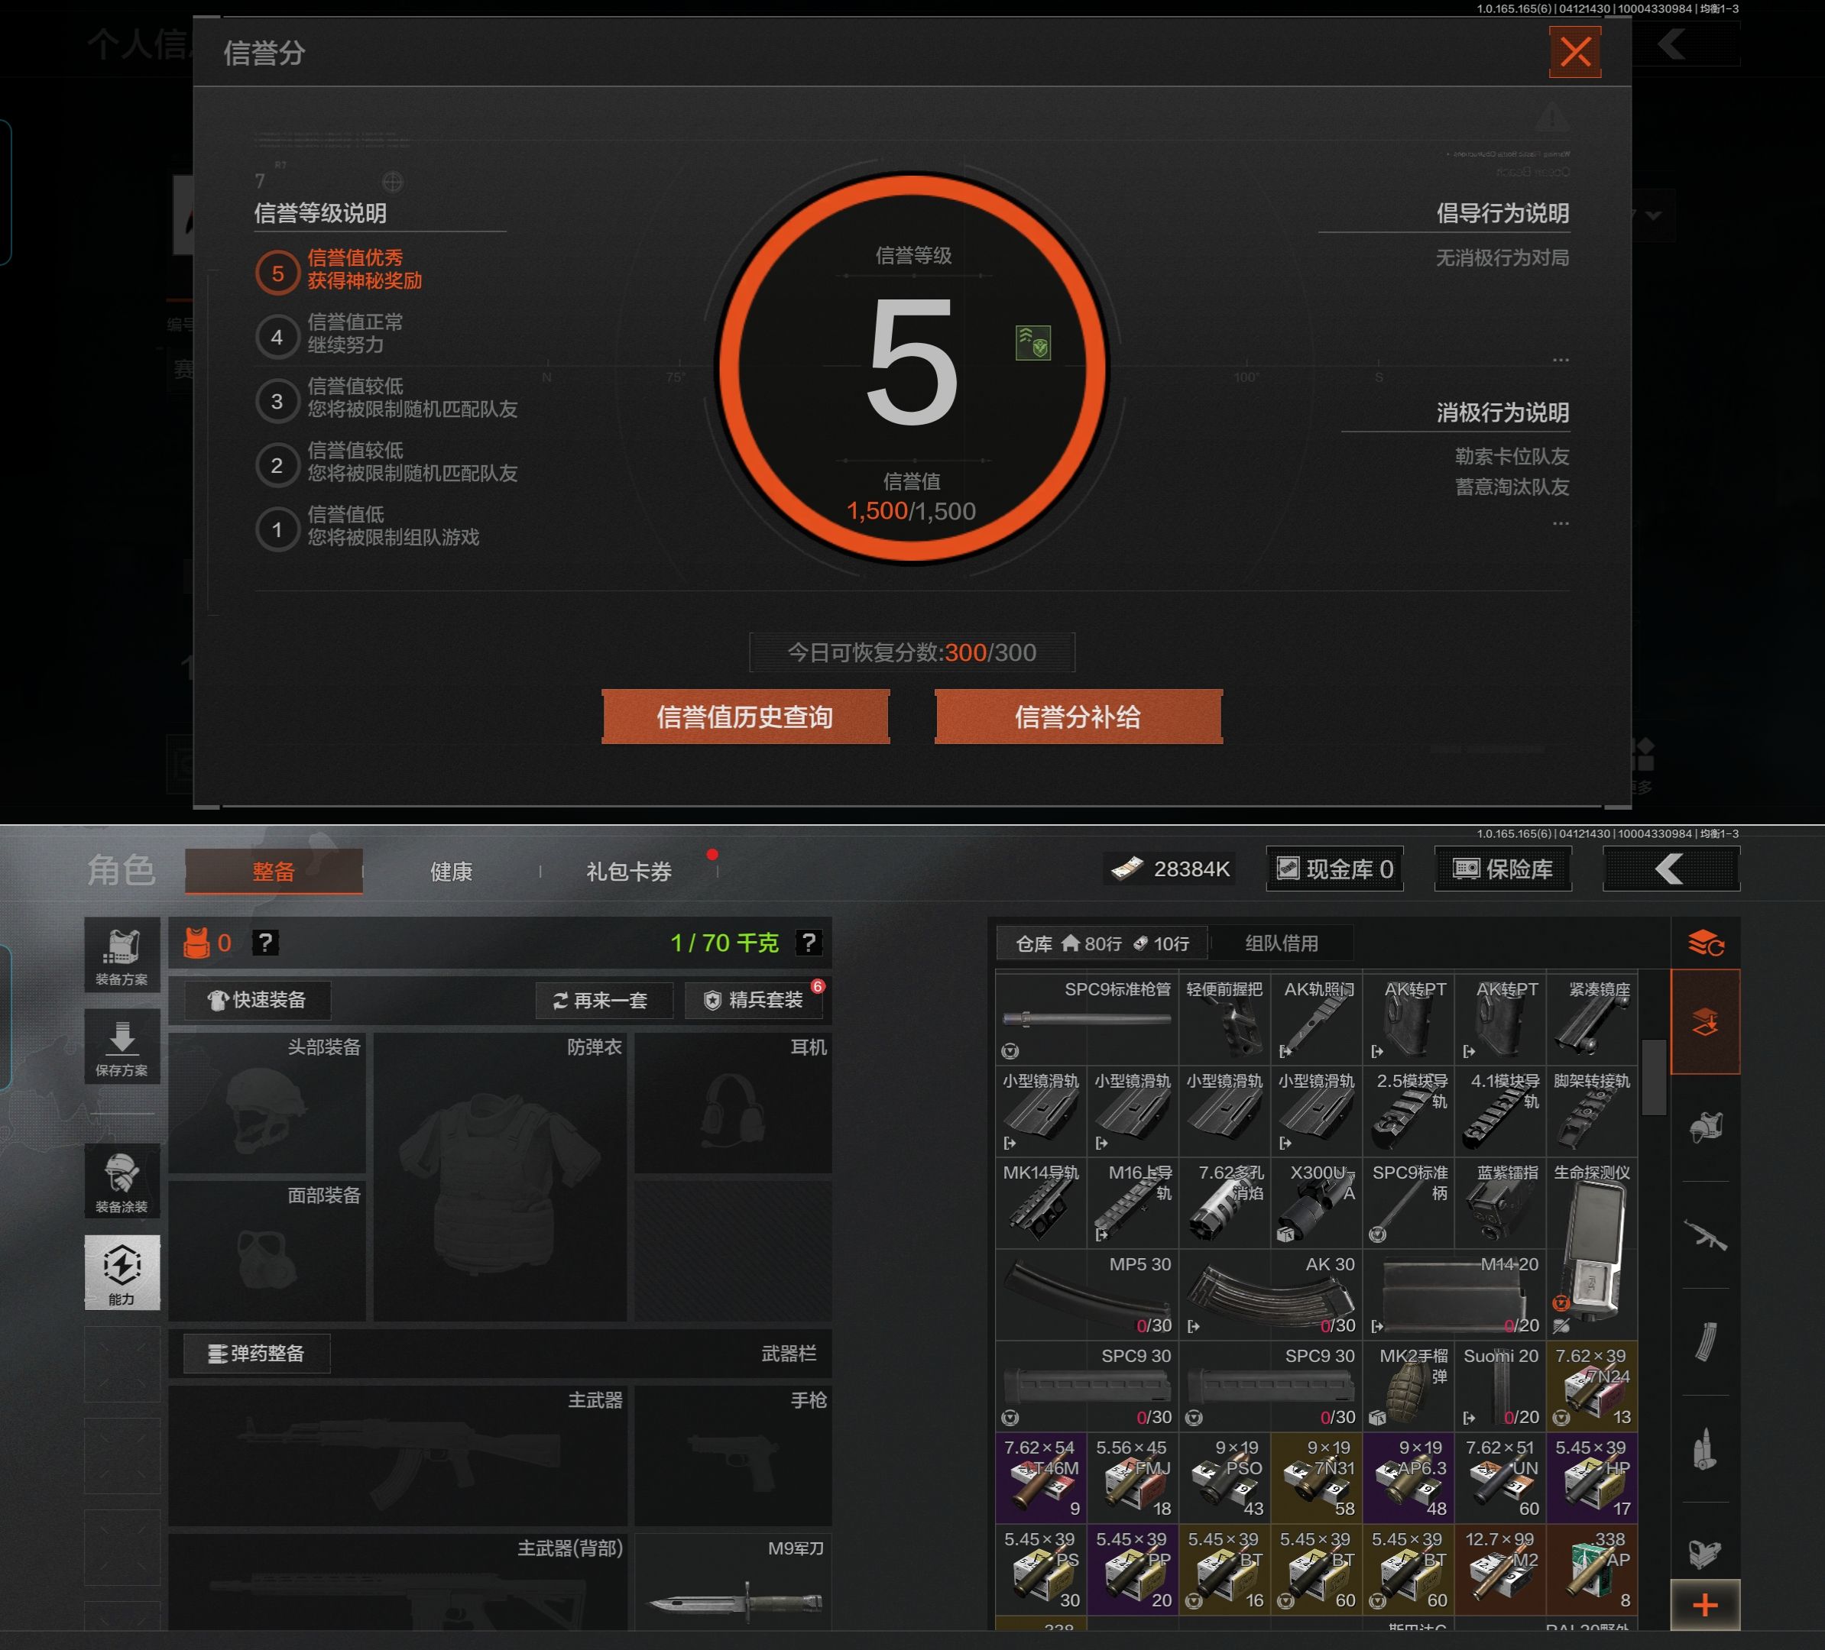Click the orange plus add button
The image size is (1825, 1650).
1704,1606
